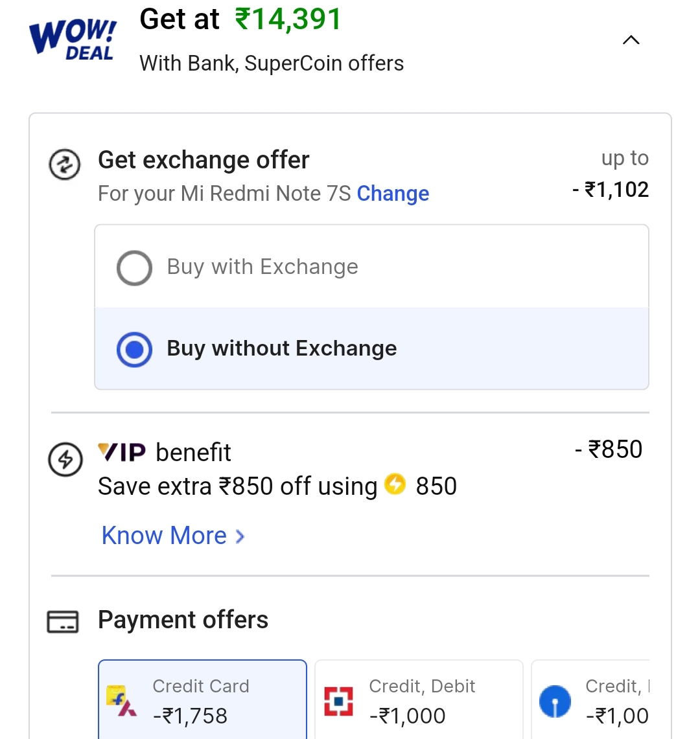Image resolution: width=700 pixels, height=739 pixels.
Task: Change the Mi Redmi Note 7S exchange device
Action: 393,194
